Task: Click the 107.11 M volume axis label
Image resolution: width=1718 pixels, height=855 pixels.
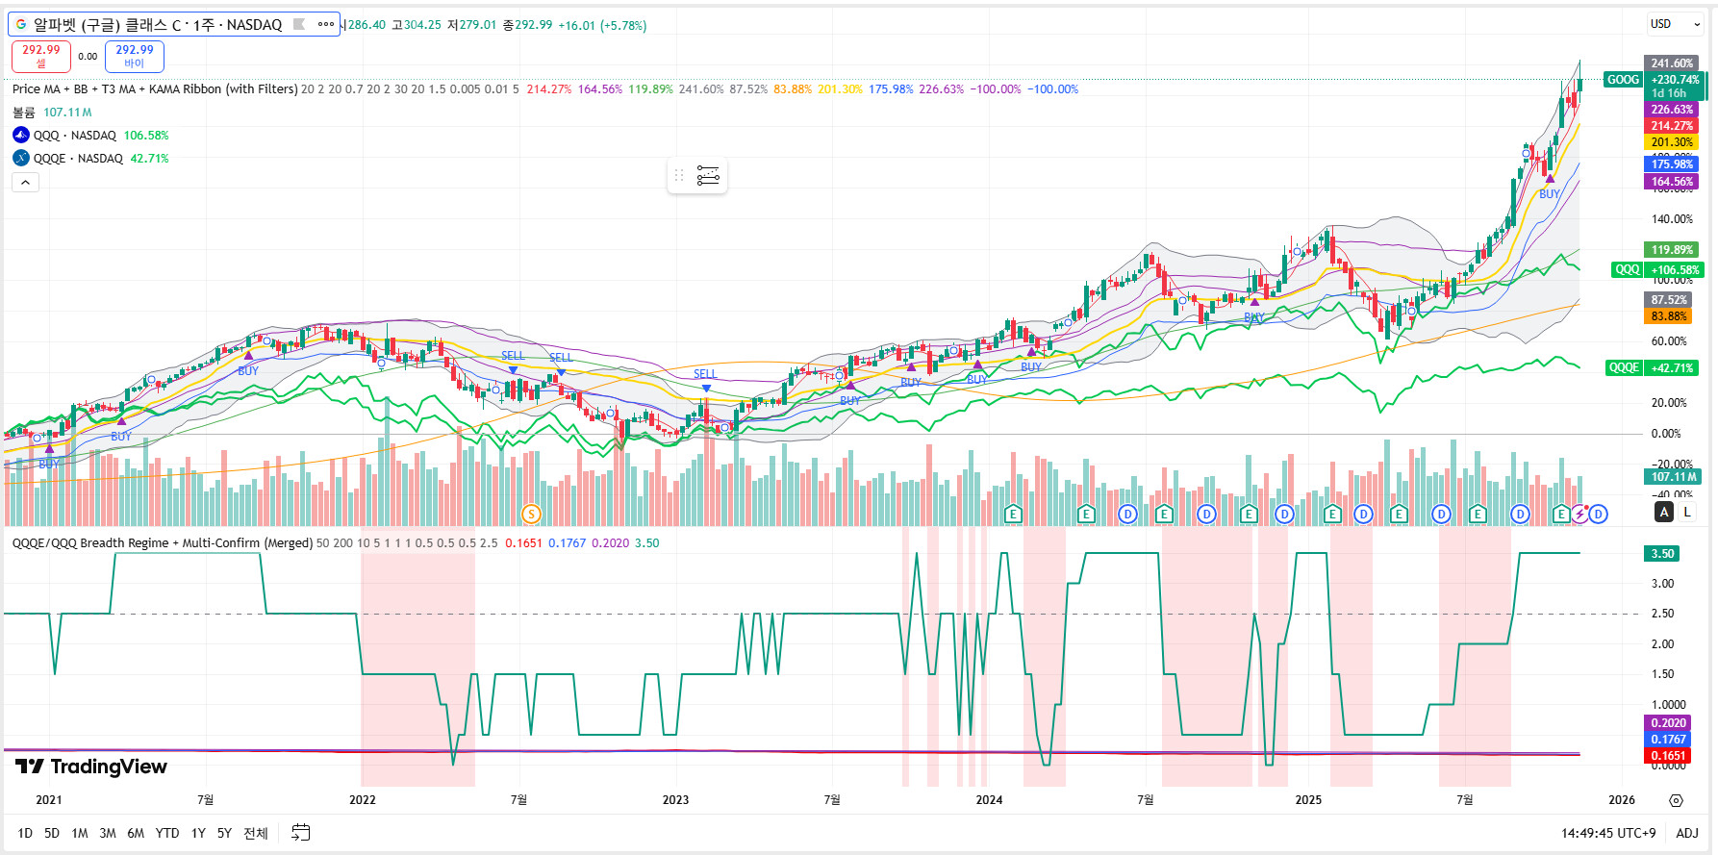Action: (x=1674, y=477)
